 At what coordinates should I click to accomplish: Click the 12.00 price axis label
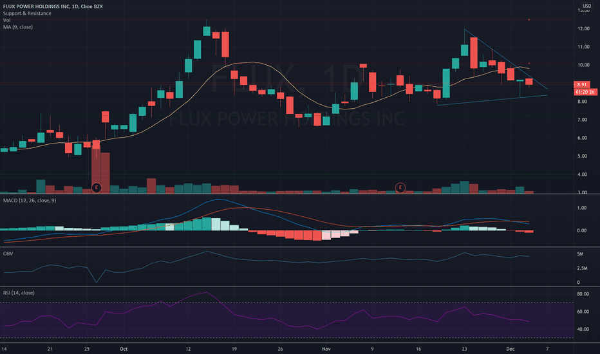(x=583, y=29)
